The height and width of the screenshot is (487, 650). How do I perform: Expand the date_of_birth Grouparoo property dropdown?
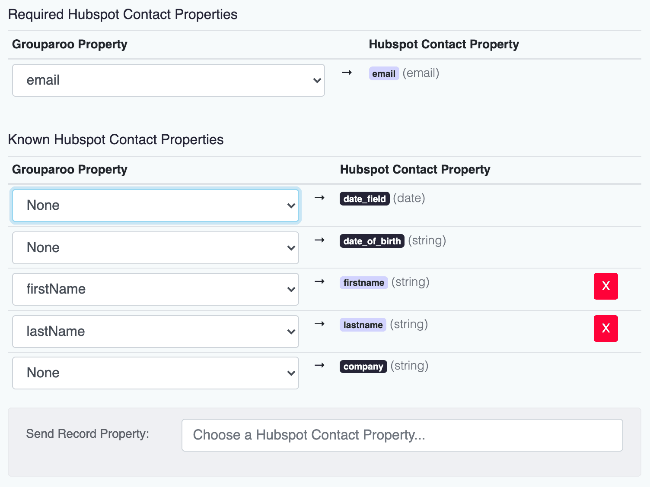point(156,248)
